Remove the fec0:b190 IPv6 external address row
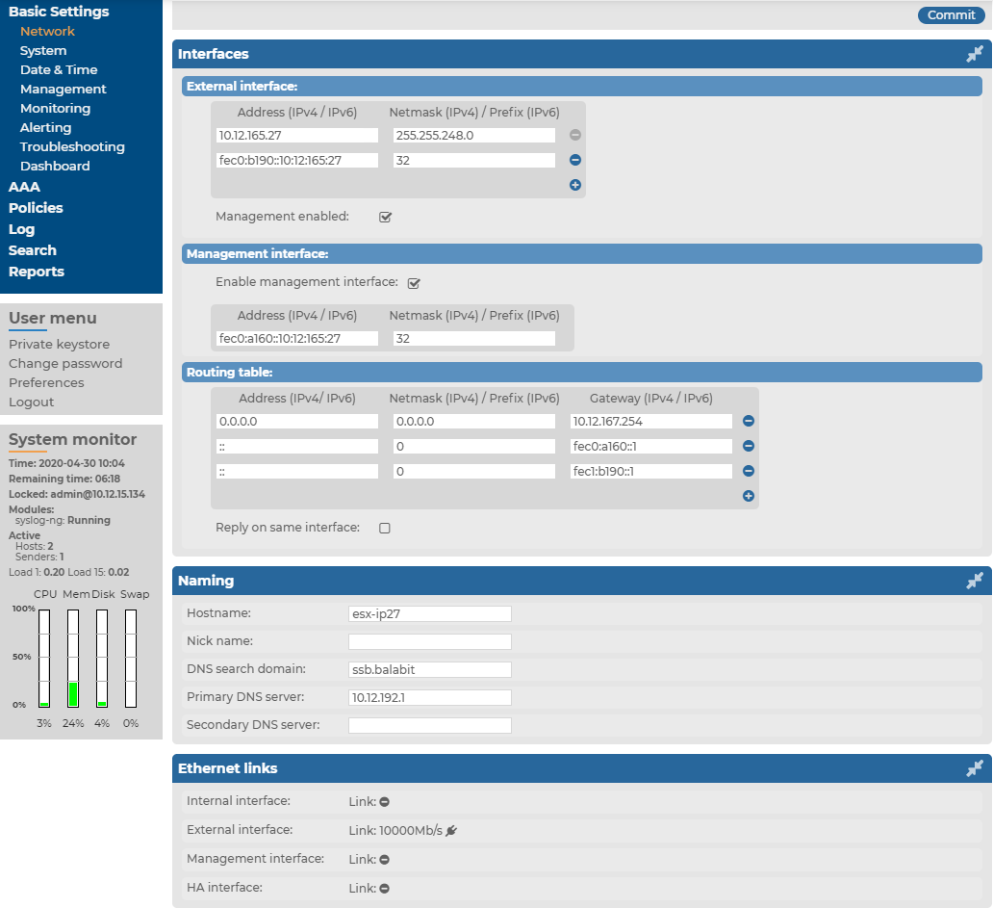 pyautogui.click(x=575, y=161)
